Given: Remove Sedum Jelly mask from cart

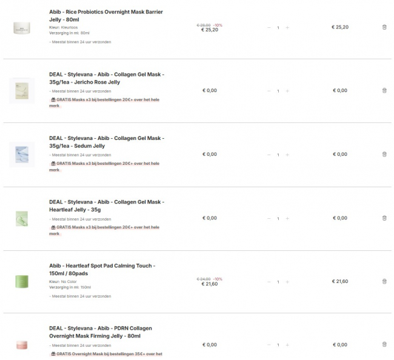Looking at the screenshot, I should click(384, 154).
